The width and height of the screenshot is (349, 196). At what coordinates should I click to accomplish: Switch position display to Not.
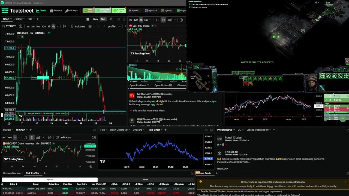point(103,19)
